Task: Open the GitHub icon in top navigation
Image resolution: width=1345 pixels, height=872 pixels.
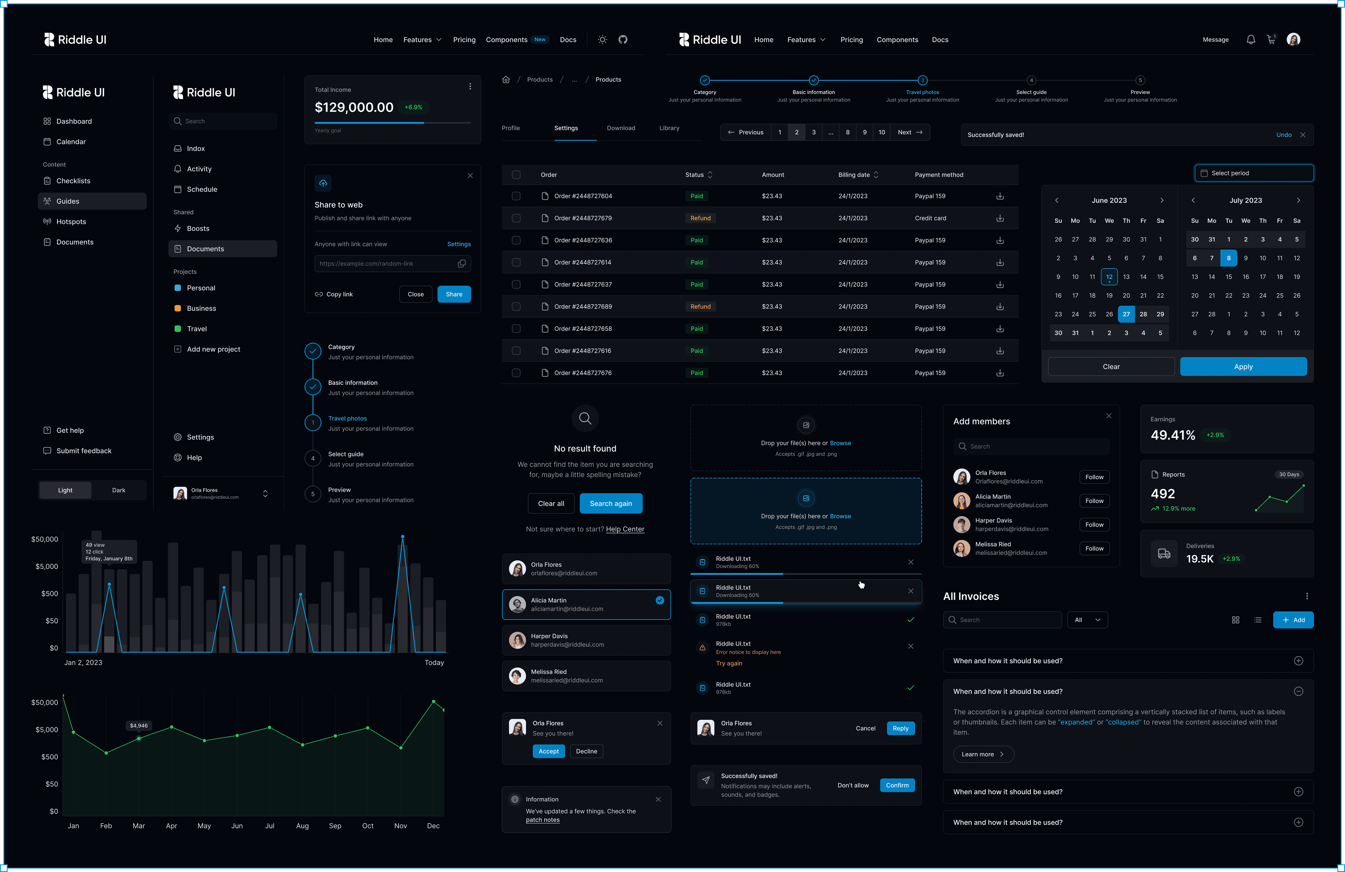Action: point(623,39)
